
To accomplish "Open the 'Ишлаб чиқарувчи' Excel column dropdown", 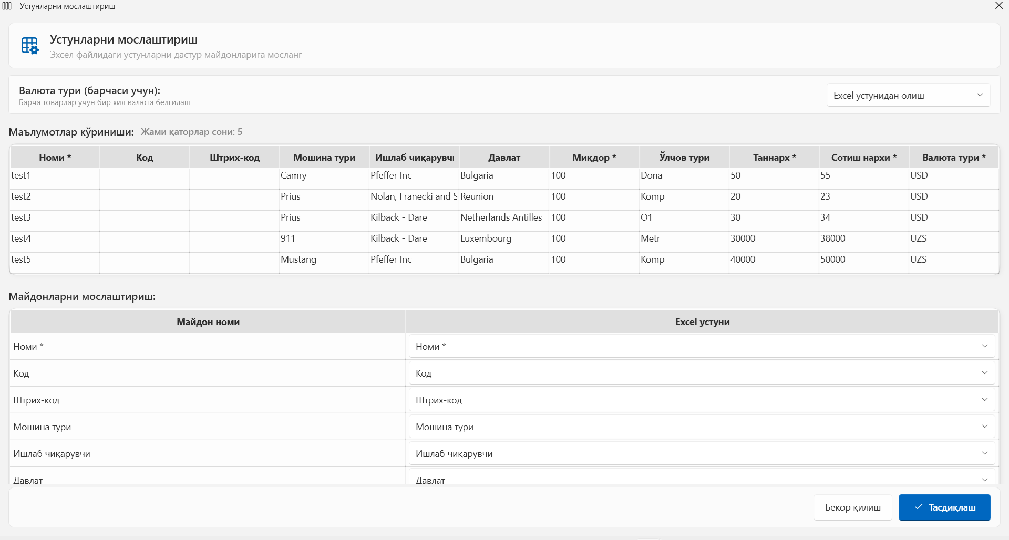I will point(702,453).
